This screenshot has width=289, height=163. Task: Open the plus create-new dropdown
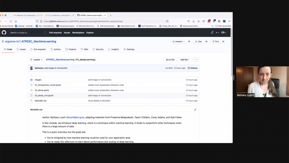[217, 32]
